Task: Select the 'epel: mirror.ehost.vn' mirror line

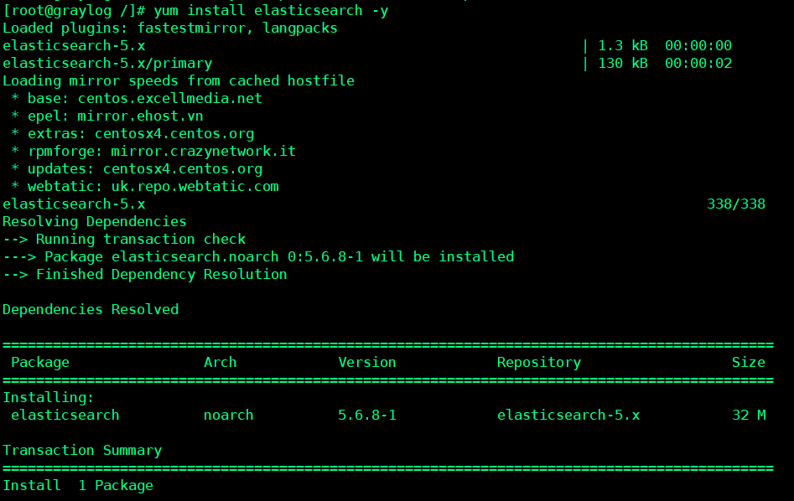Action: [116, 116]
